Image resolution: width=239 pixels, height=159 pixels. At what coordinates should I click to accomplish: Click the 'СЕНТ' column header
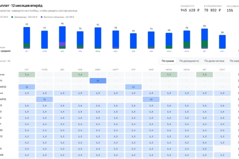coord(222,70)
